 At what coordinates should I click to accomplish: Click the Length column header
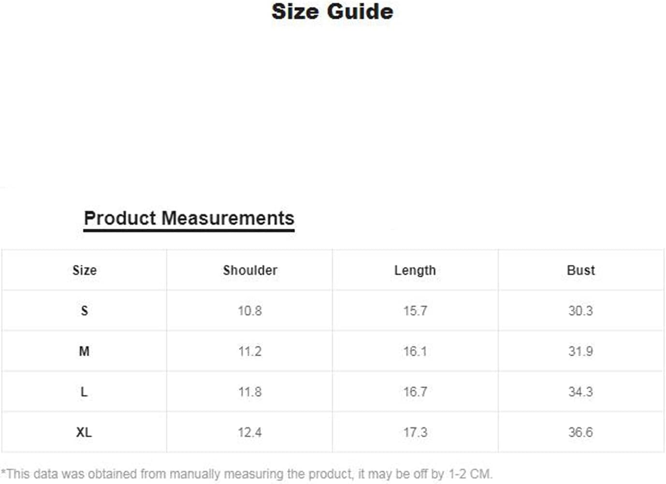click(415, 270)
